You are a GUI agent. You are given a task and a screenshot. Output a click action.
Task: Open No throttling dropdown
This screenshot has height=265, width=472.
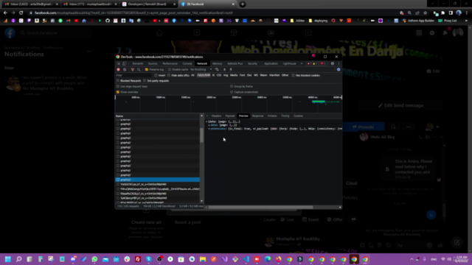point(201,69)
